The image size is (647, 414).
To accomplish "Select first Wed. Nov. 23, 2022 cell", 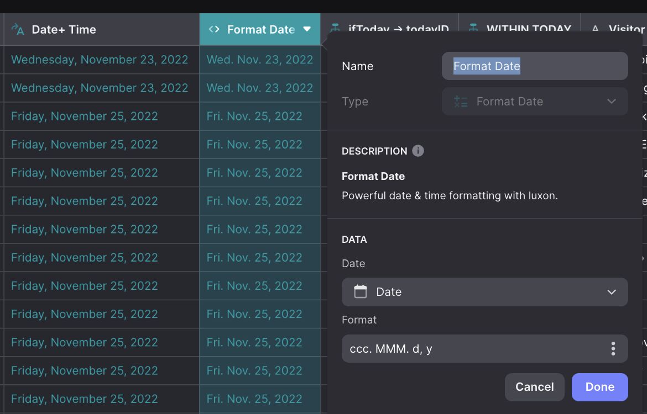I will (260, 60).
